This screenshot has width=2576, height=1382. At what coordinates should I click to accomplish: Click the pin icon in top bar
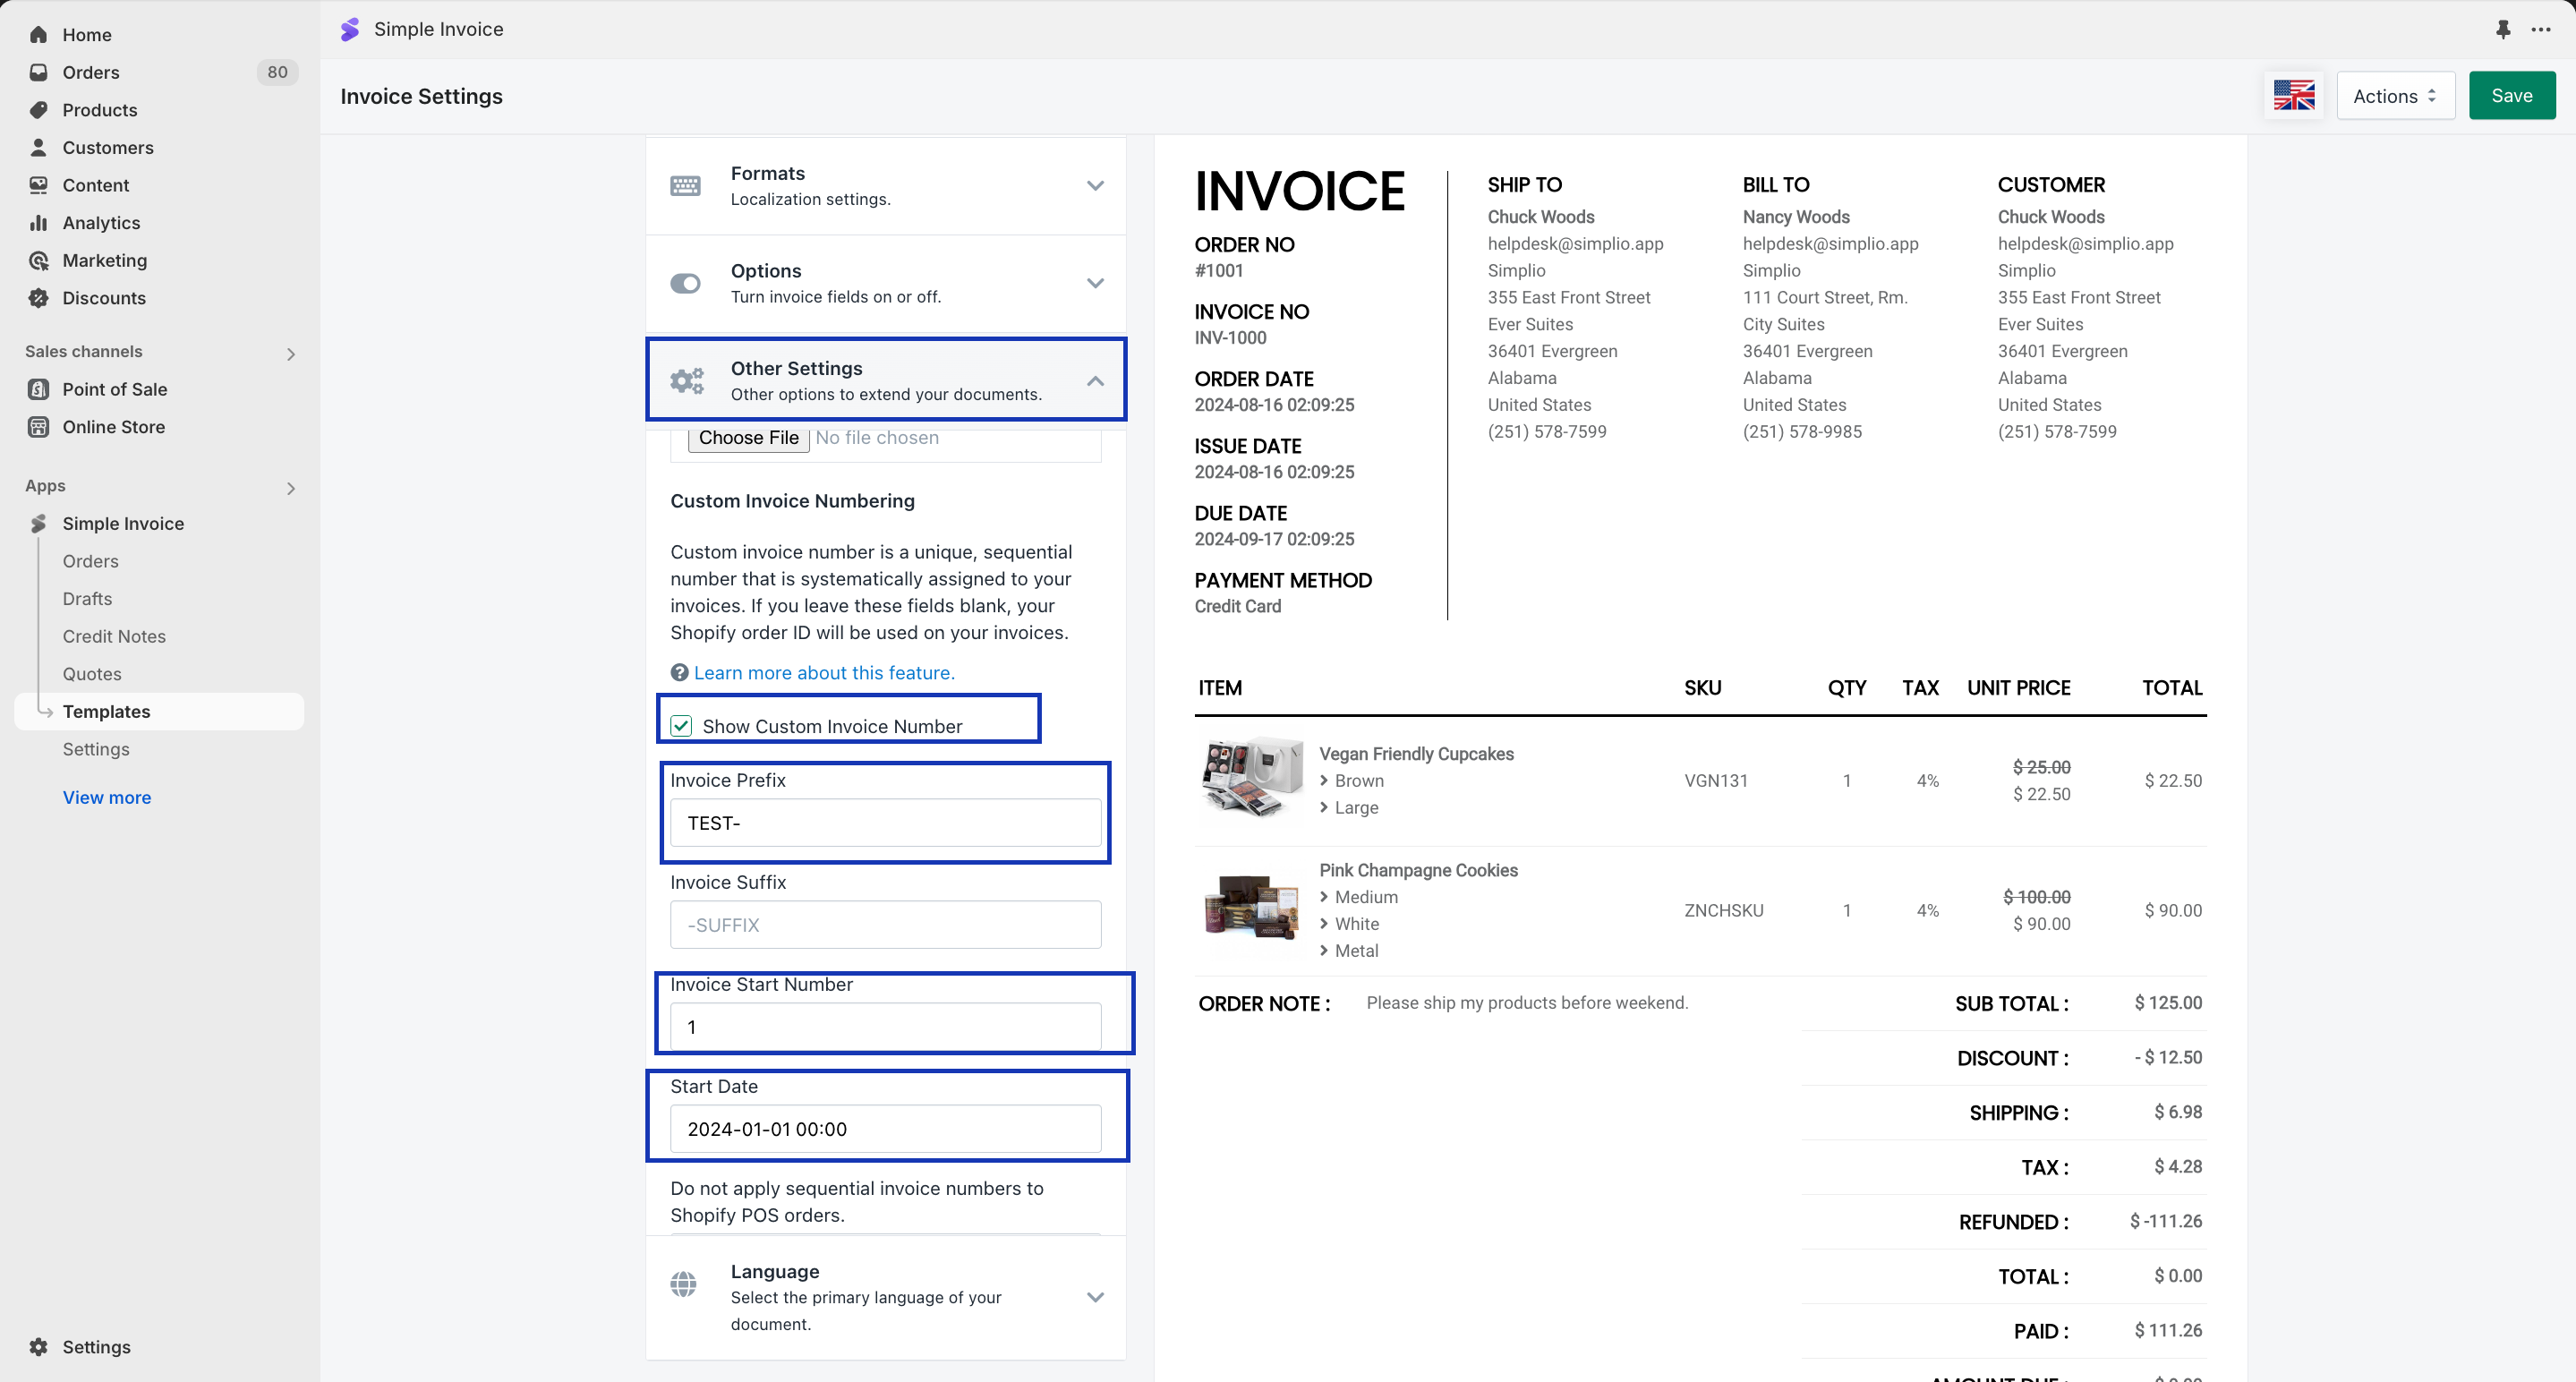point(2503,29)
